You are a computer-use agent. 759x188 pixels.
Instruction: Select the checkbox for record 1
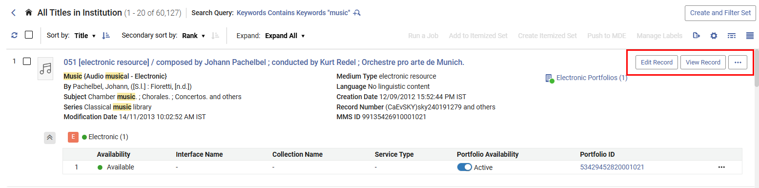coord(27,62)
